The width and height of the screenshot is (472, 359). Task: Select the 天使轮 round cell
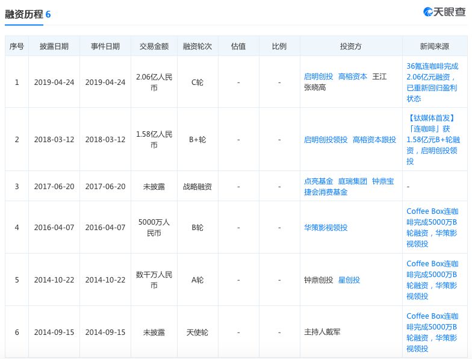pyautogui.click(x=197, y=332)
